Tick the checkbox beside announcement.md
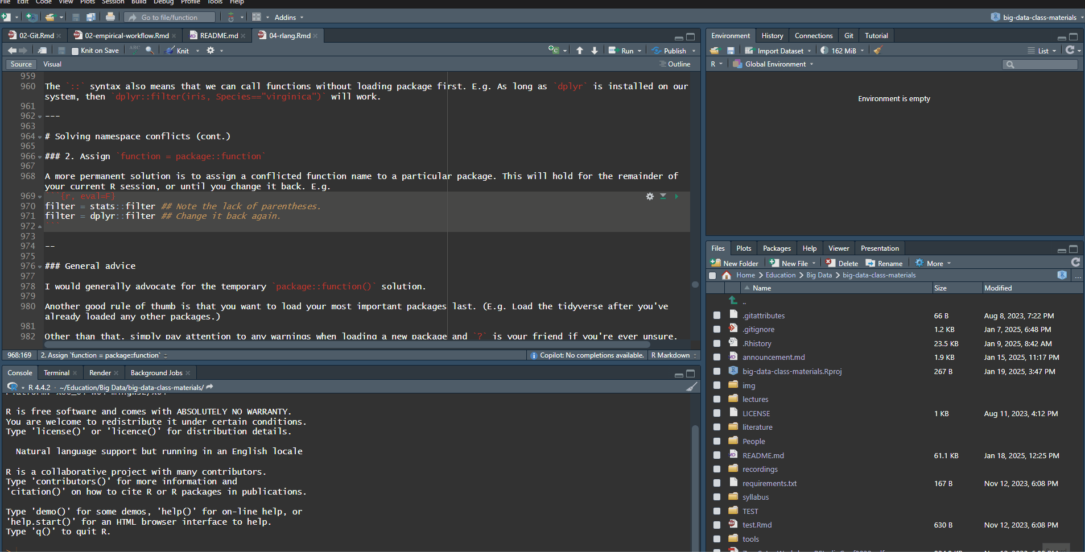This screenshot has height=552, width=1085. tap(717, 357)
